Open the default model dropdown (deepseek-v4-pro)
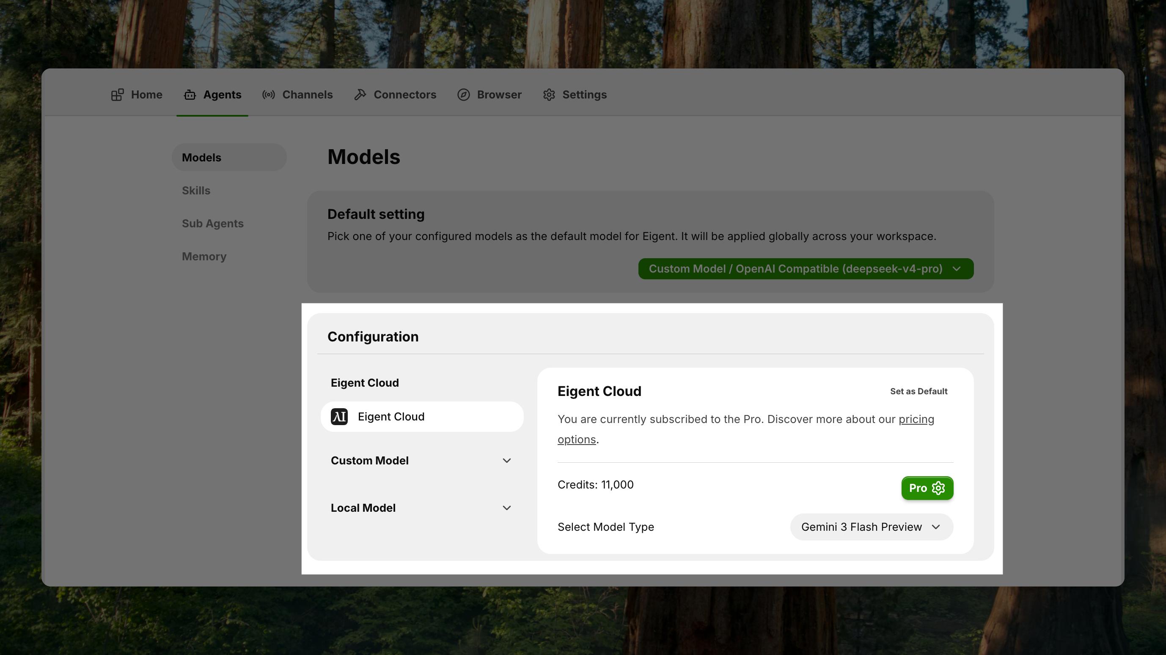The image size is (1166, 655). [x=806, y=269]
